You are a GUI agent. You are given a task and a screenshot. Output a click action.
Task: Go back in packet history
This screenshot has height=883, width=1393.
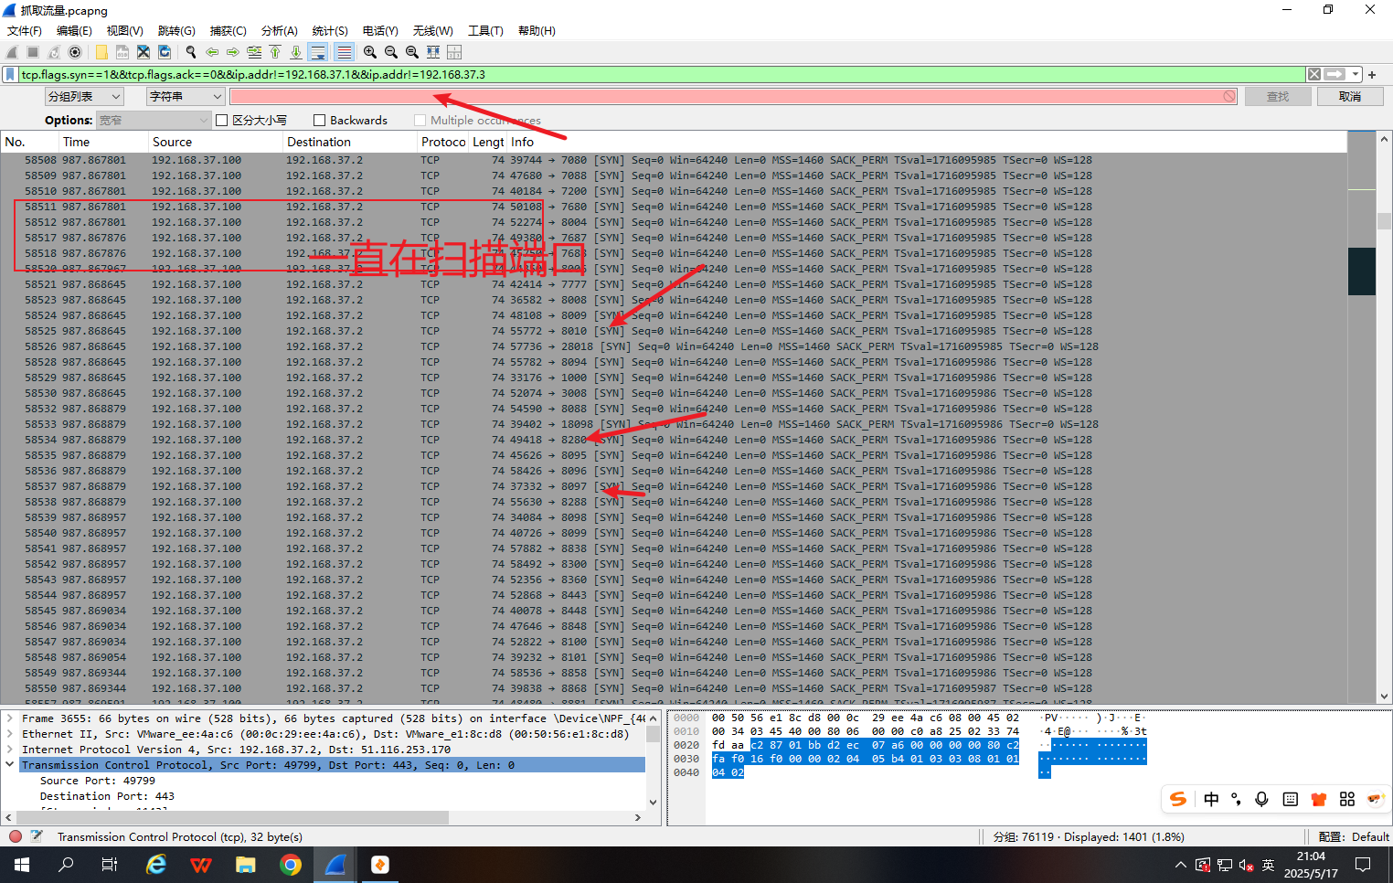click(x=212, y=52)
